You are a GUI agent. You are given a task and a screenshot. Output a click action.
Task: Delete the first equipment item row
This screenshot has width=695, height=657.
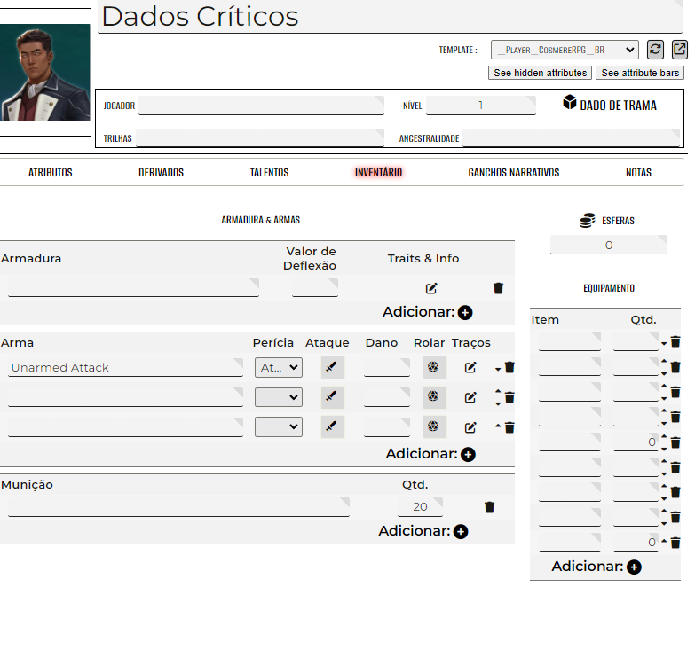pyautogui.click(x=675, y=341)
